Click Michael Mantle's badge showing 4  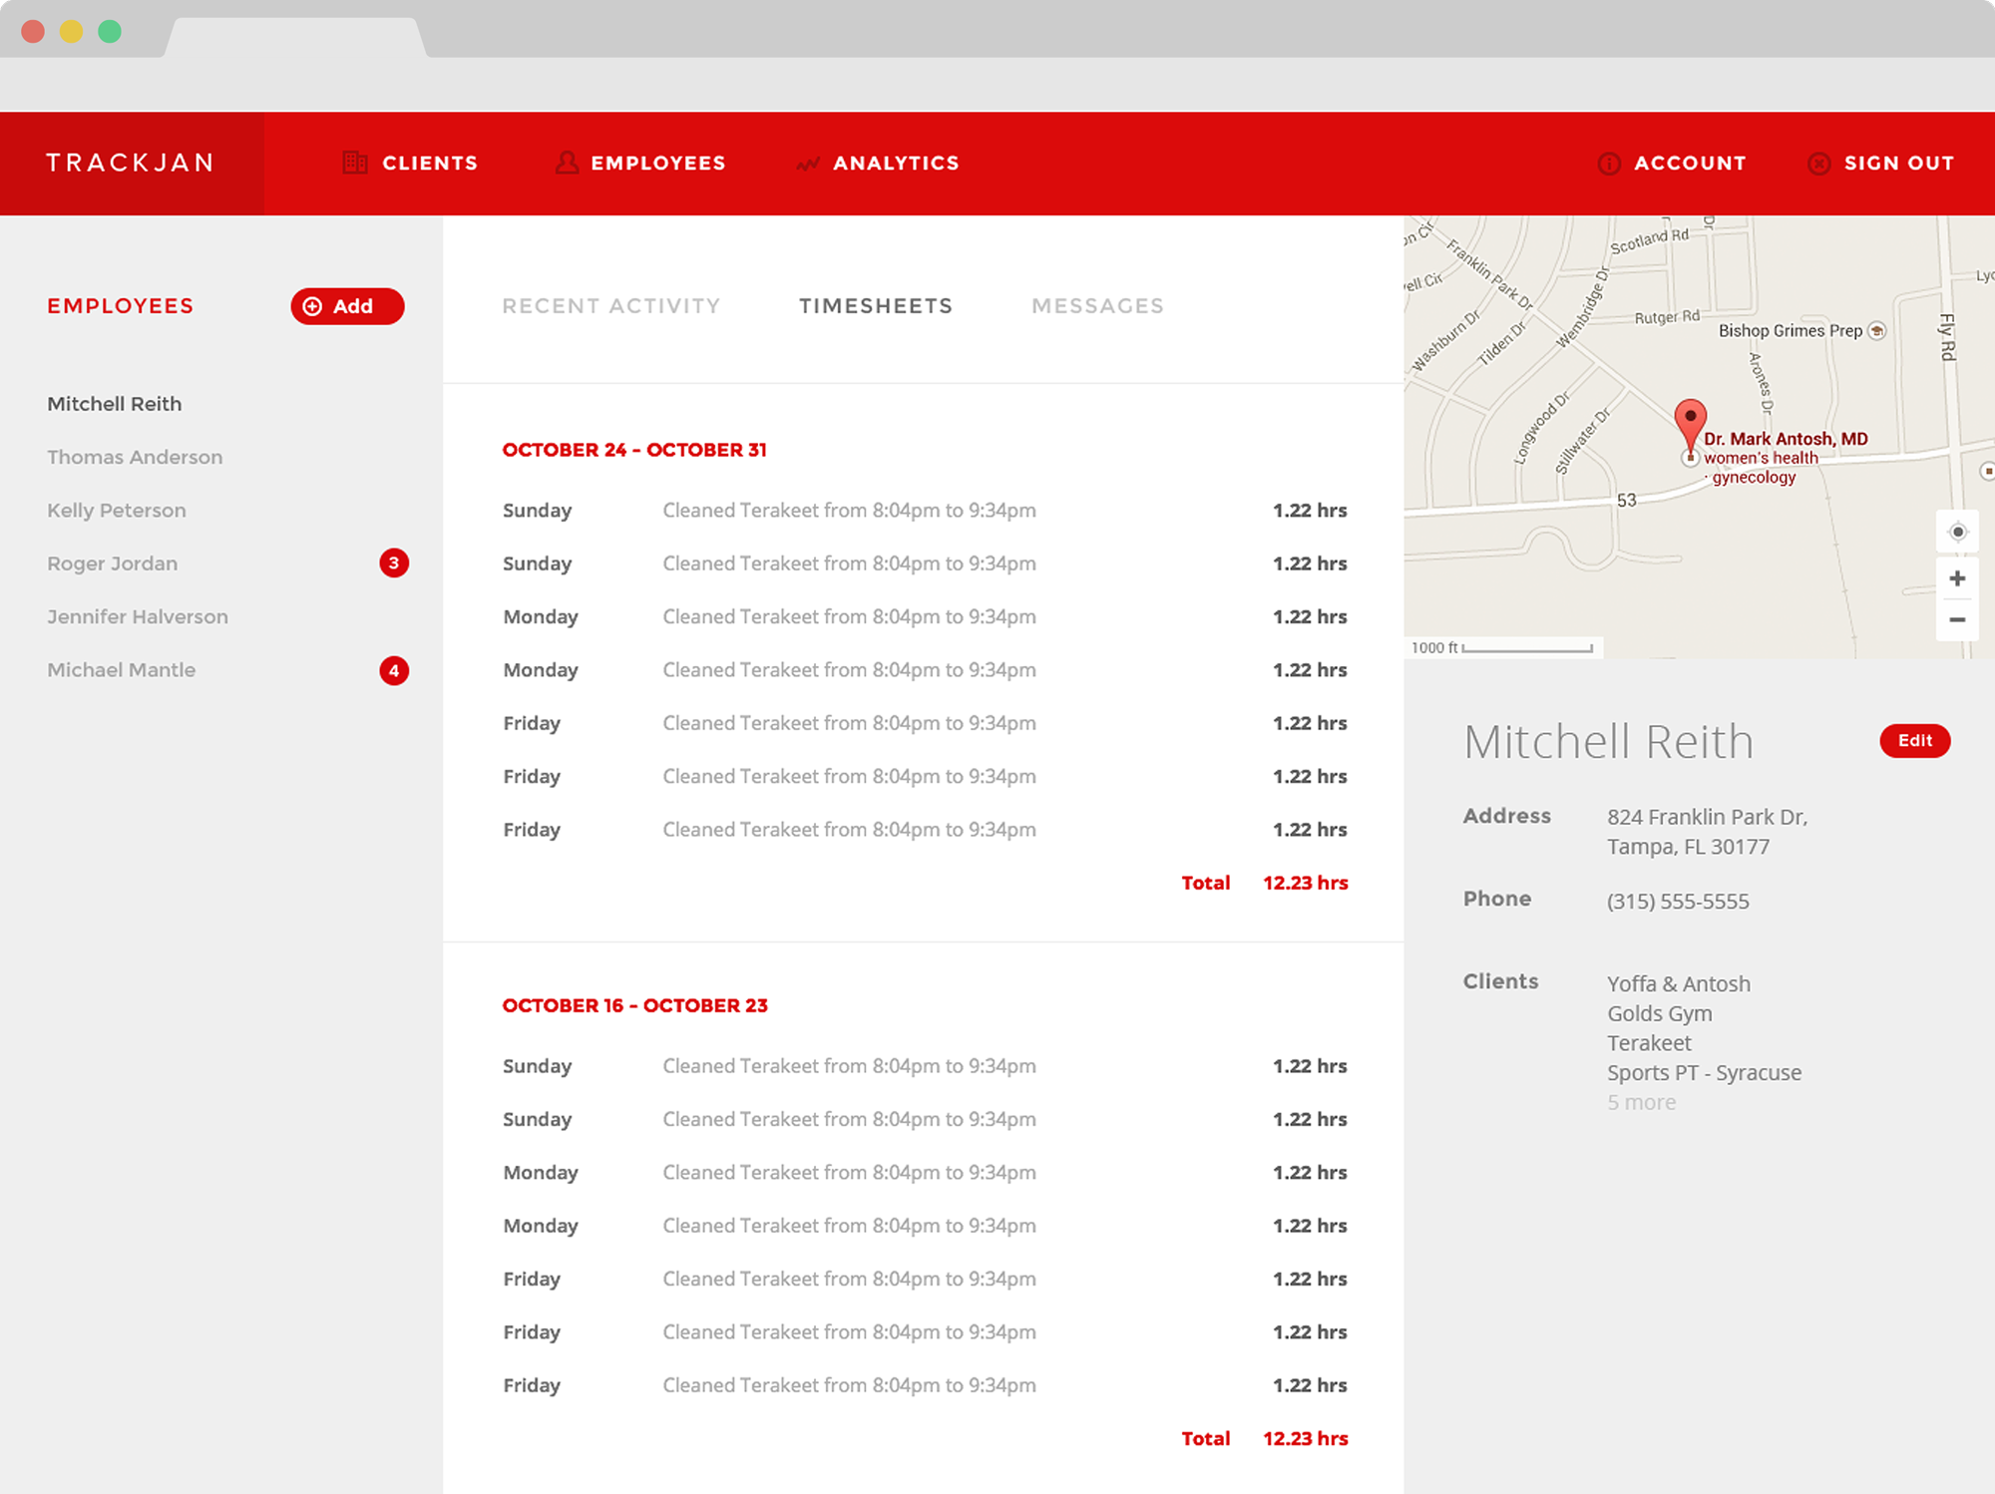(x=395, y=670)
